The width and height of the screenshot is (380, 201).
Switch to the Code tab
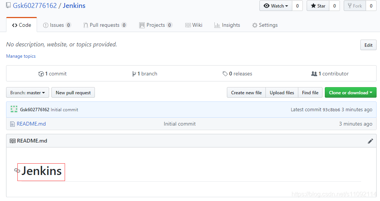(x=22, y=25)
